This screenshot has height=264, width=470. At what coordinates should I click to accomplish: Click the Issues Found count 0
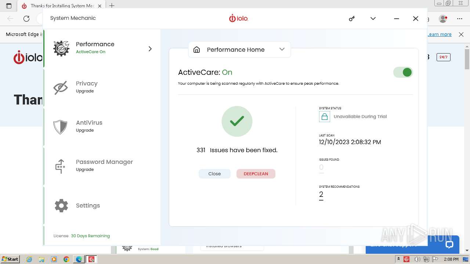(x=321, y=168)
